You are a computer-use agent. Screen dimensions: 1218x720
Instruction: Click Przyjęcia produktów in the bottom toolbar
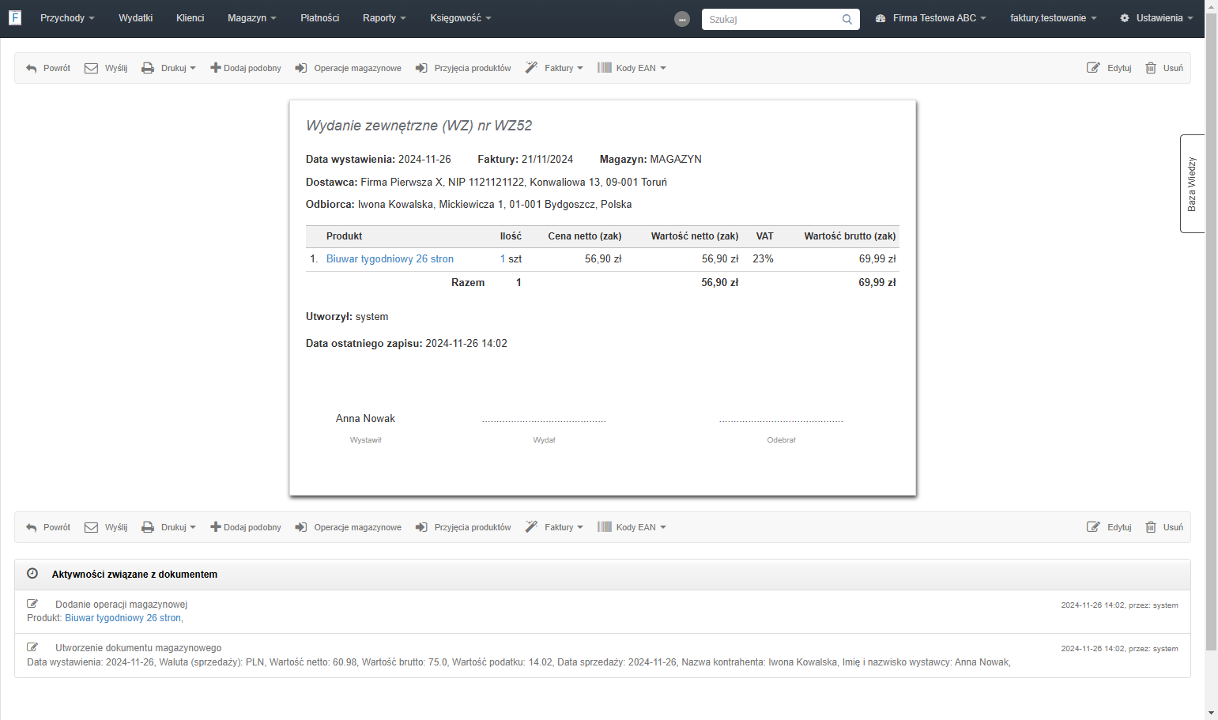(463, 527)
